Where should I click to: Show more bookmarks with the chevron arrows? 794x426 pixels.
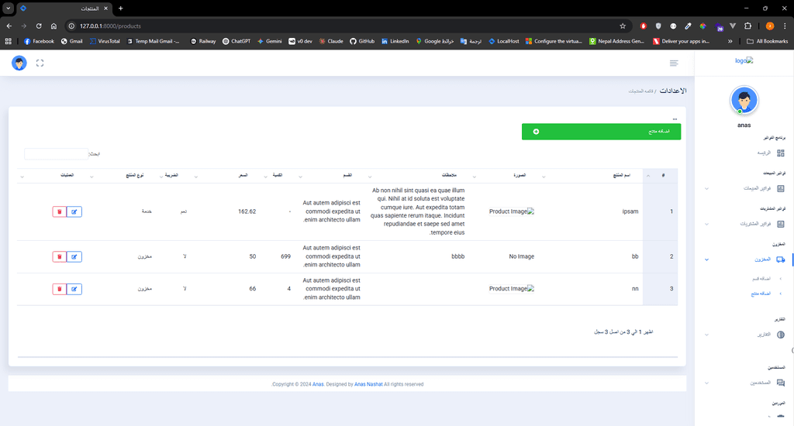(x=730, y=41)
